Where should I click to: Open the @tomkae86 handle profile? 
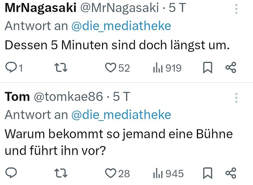pyautogui.click(x=68, y=97)
